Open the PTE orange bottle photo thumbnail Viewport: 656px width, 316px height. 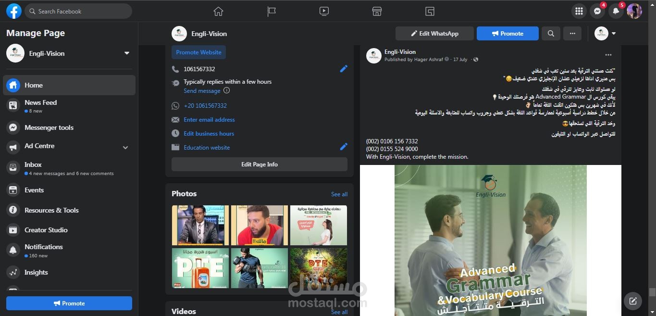click(x=200, y=268)
